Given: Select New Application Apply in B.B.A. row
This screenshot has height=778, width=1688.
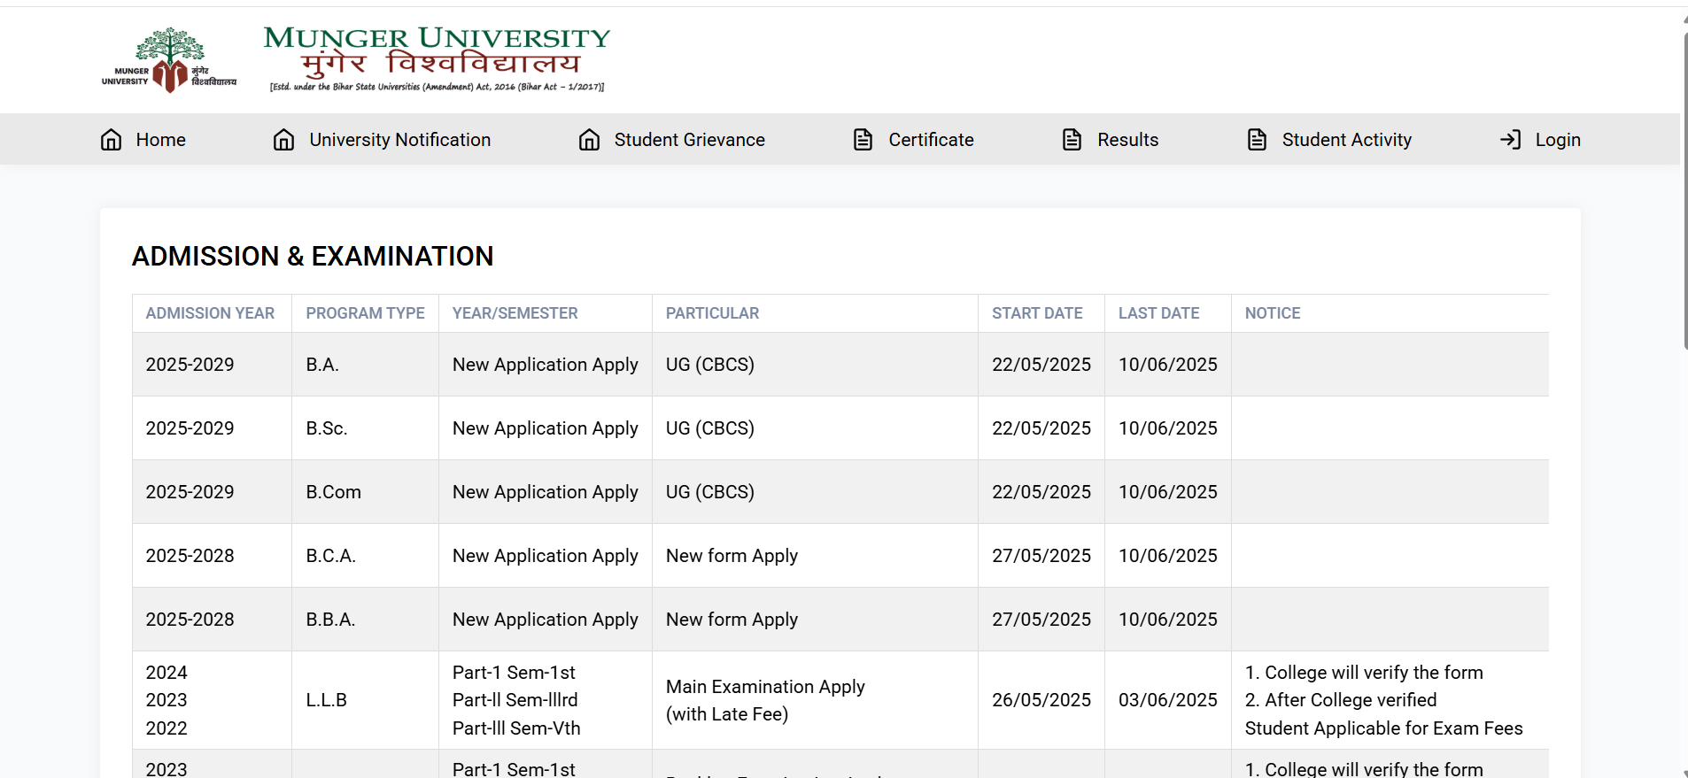Looking at the screenshot, I should (546, 620).
